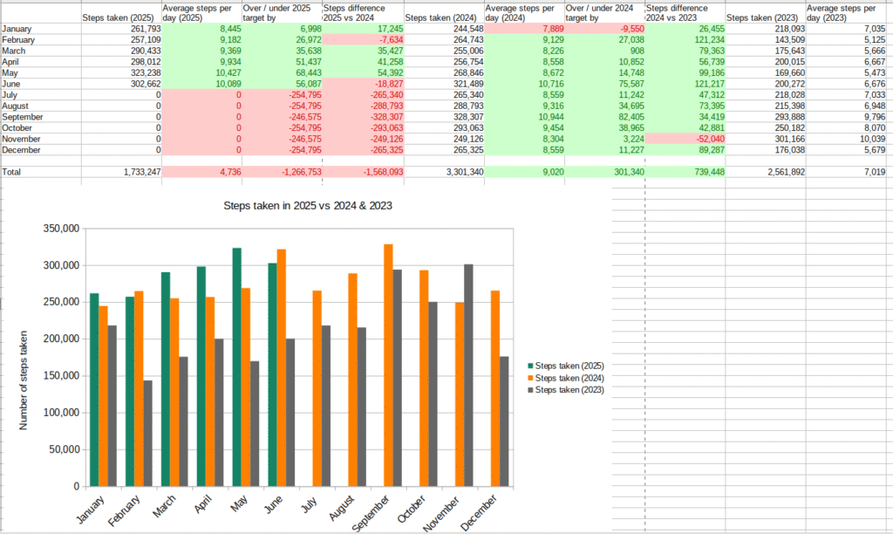Select the red cell showing 7,889
This screenshot has width=893, height=534.
(524, 29)
